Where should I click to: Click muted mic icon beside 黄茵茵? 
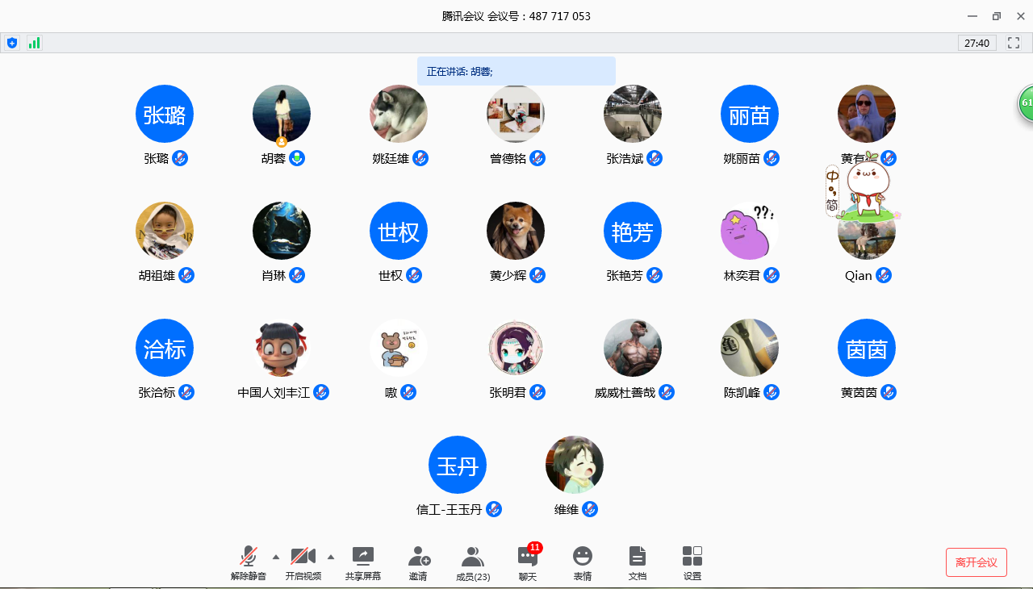[x=889, y=392]
